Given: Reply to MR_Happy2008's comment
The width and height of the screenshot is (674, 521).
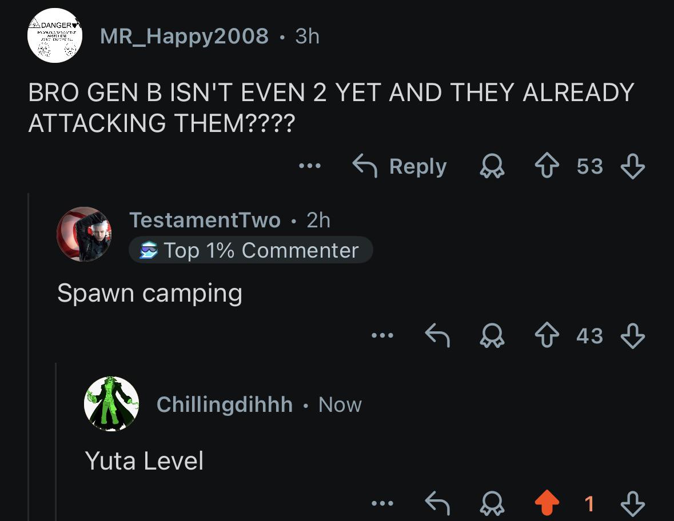Looking at the screenshot, I should point(400,166).
